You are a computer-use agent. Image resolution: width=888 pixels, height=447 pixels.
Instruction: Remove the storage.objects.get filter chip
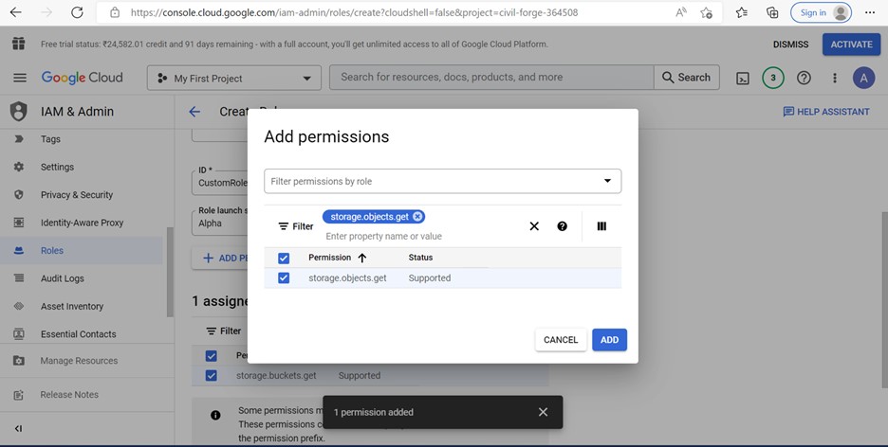tap(417, 217)
